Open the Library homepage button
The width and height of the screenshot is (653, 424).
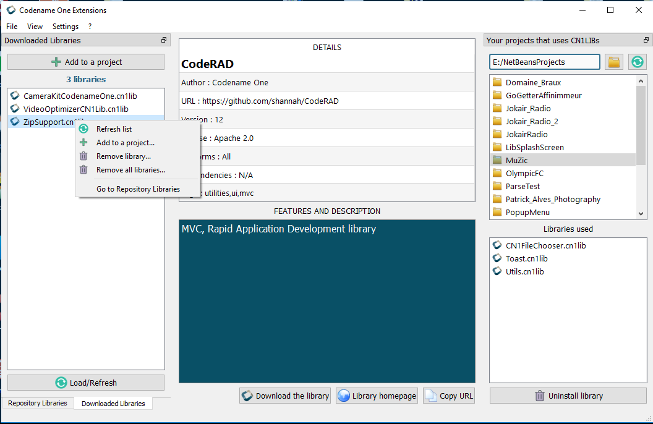[377, 396]
